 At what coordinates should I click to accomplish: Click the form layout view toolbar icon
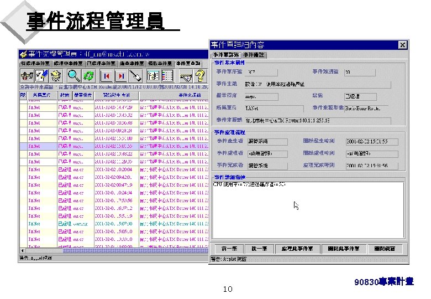click(x=153, y=76)
